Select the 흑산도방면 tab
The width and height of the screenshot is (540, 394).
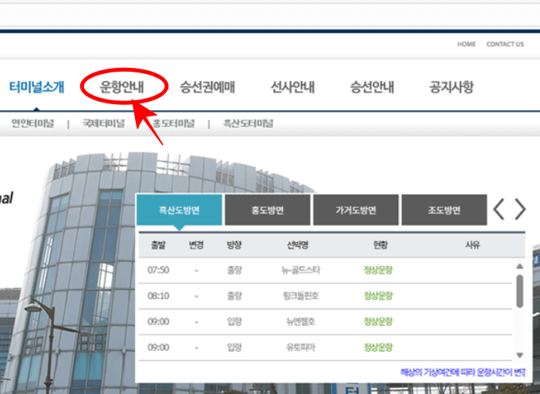[x=179, y=210]
